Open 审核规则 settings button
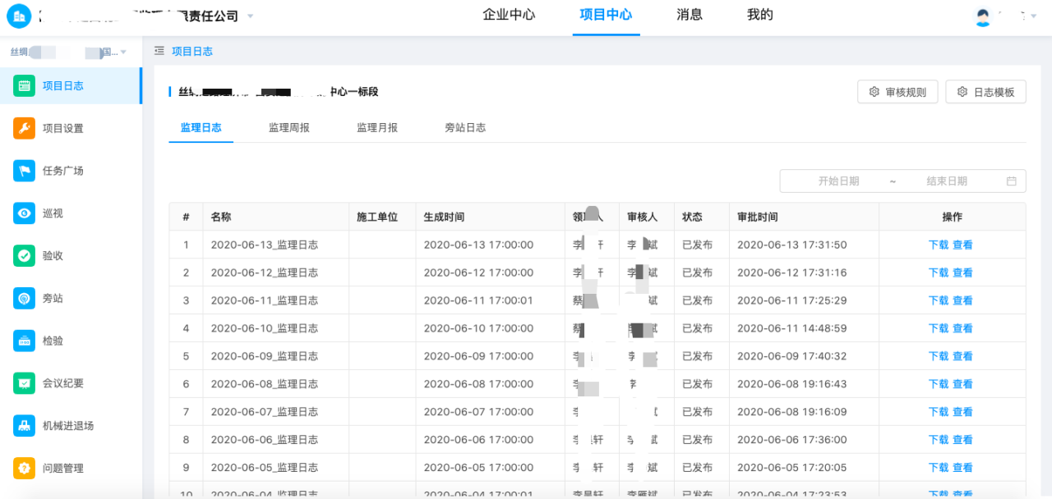Image resolution: width=1052 pixels, height=499 pixels. tap(897, 92)
